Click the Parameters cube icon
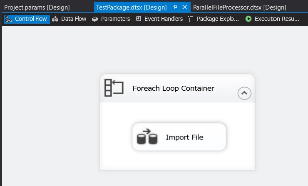Image resolution: width=308 pixels, height=186 pixels. pos(95,19)
